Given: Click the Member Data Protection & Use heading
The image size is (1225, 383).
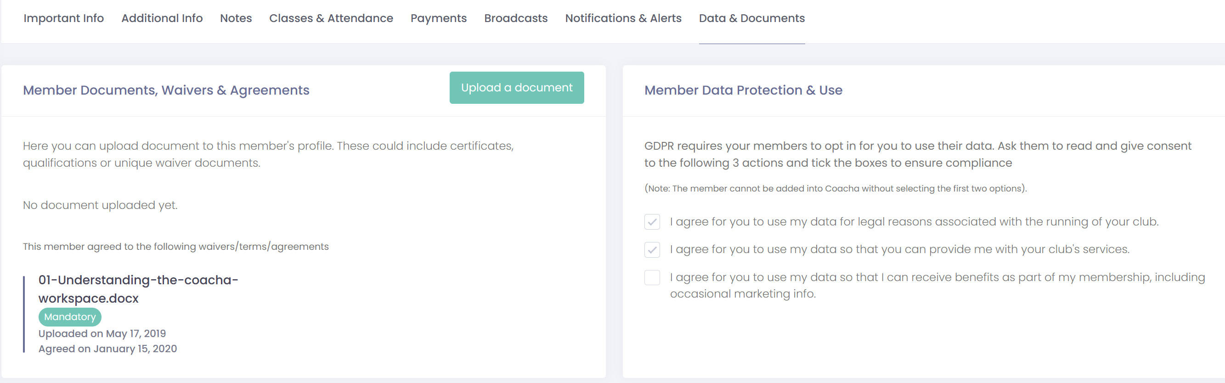Looking at the screenshot, I should (x=743, y=90).
